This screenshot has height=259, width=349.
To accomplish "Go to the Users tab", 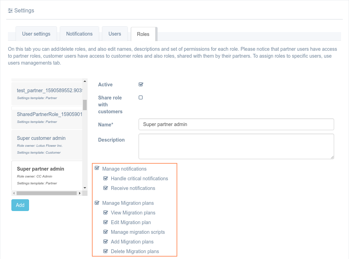I will [115, 34].
